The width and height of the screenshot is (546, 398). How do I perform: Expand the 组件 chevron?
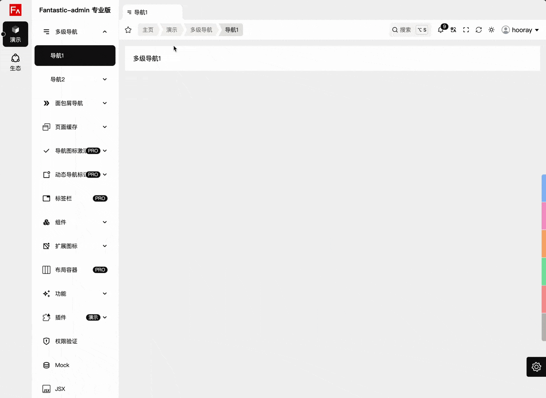pyautogui.click(x=105, y=222)
